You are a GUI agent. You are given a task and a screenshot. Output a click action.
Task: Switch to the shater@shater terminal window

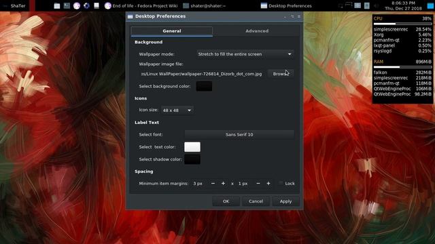tap(205, 5)
